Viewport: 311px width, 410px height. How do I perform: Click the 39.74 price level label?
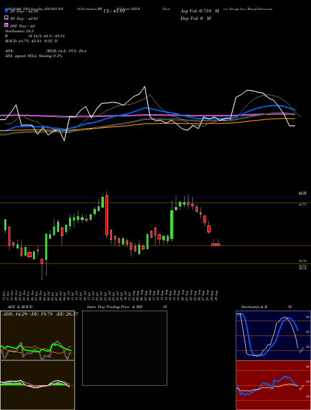pyautogui.click(x=302, y=261)
